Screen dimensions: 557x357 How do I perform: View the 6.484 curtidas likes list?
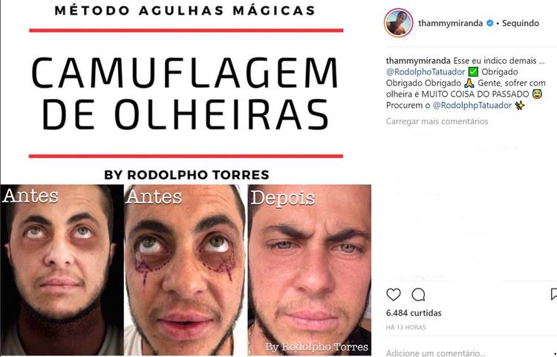point(414,313)
